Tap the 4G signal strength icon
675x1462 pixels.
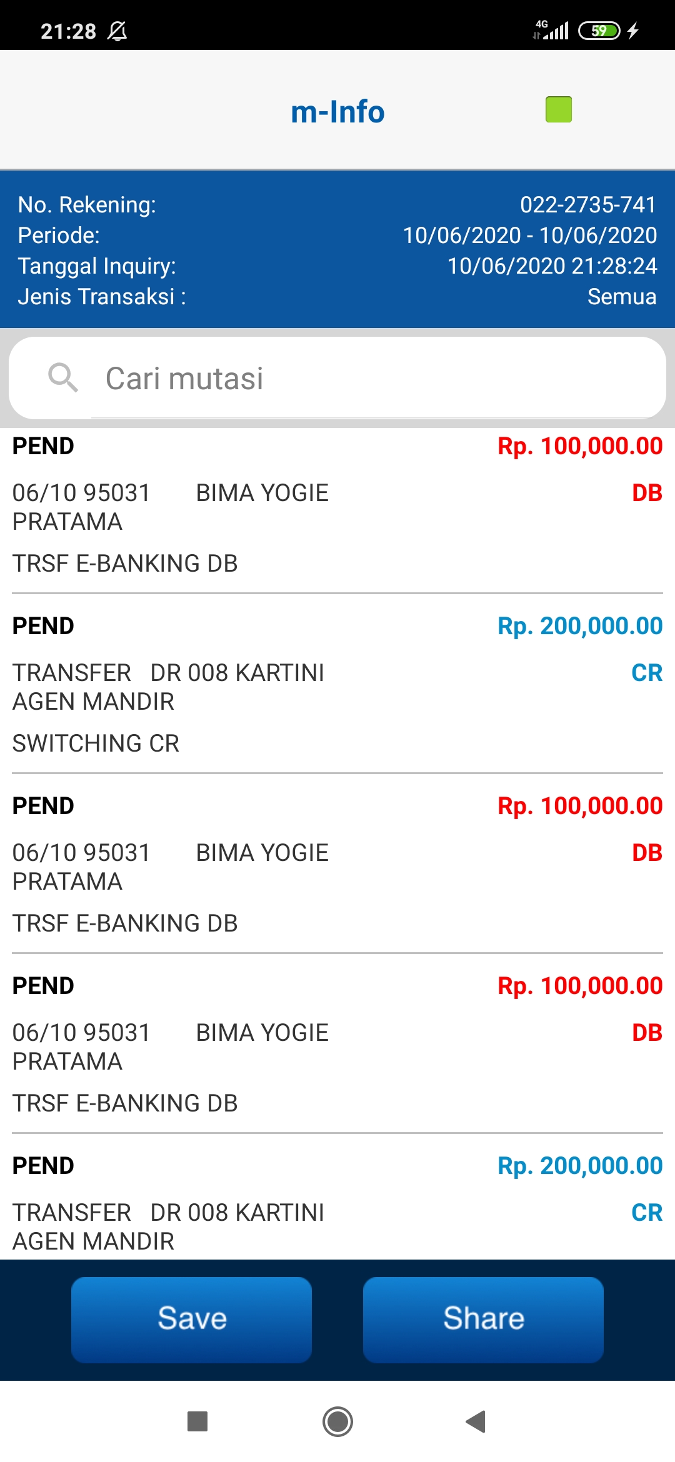551,29
